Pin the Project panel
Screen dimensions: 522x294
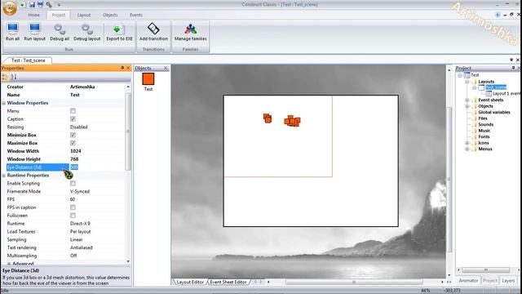click(513, 68)
